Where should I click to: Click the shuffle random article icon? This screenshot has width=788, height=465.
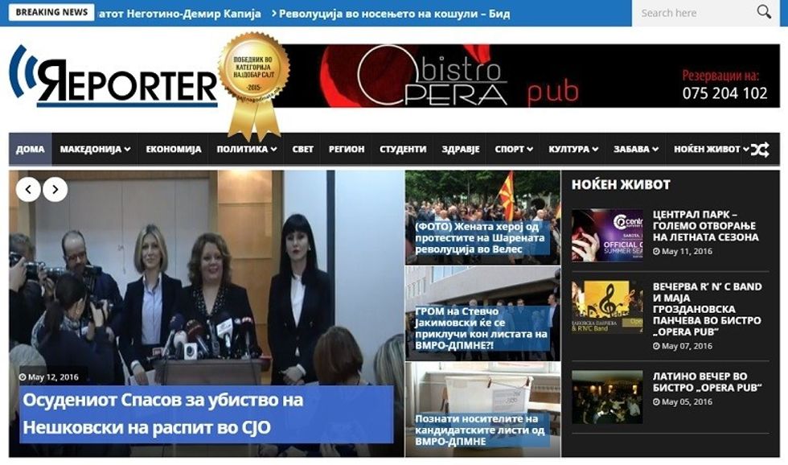760,150
